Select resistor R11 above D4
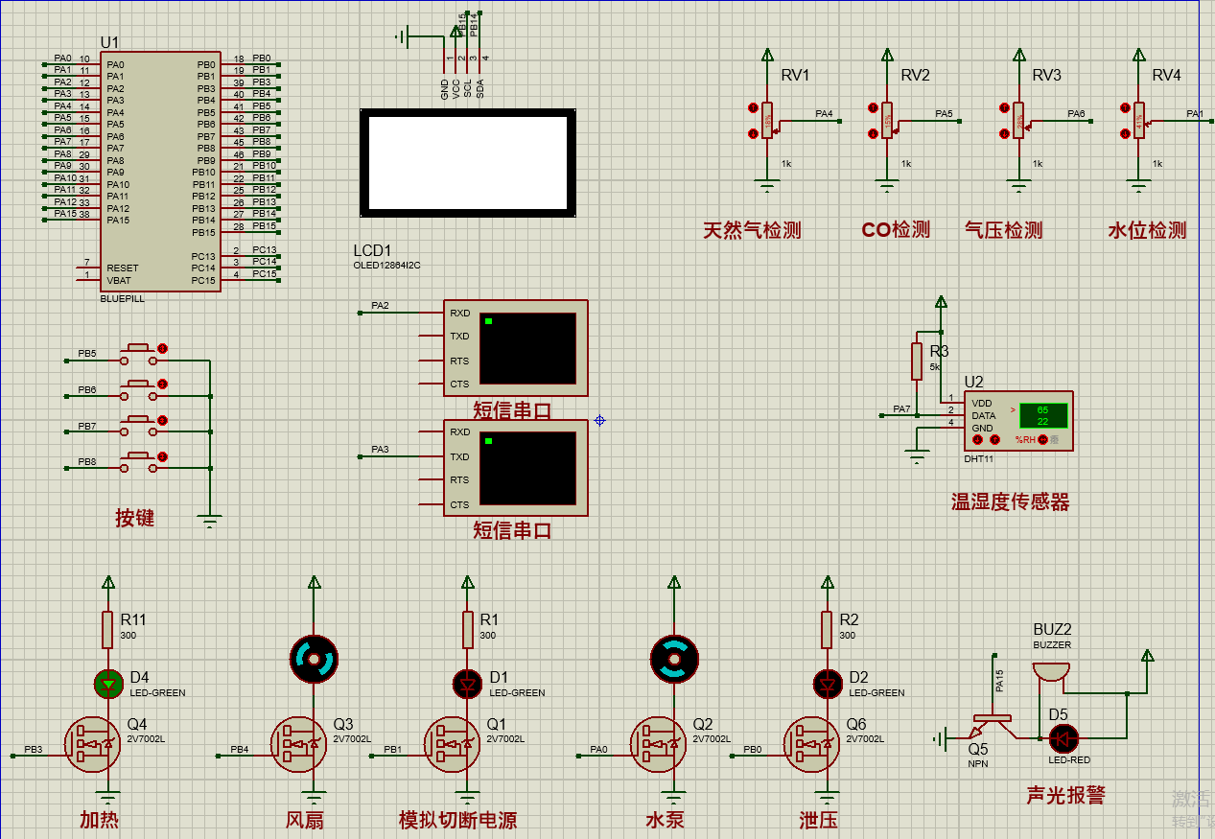The image size is (1215, 839). pyautogui.click(x=108, y=629)
